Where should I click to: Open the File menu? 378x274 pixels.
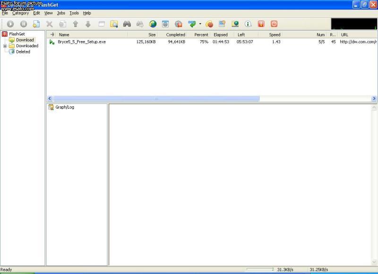[x=5, y=13]
